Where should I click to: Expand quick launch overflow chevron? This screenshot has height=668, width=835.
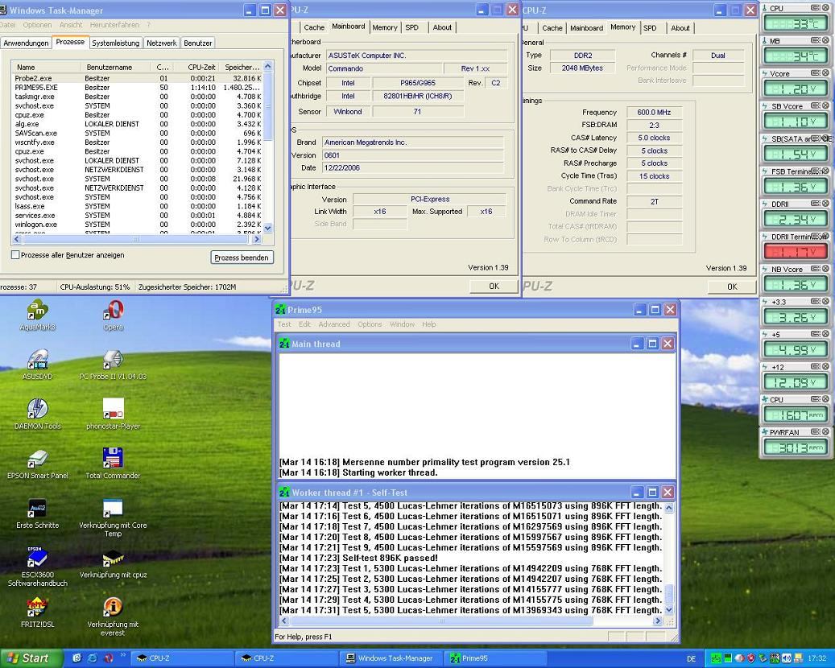[x=123, y=655]
